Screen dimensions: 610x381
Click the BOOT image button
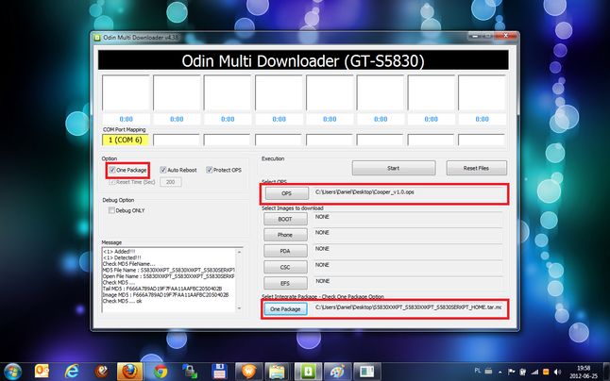(x=285, y=219)
